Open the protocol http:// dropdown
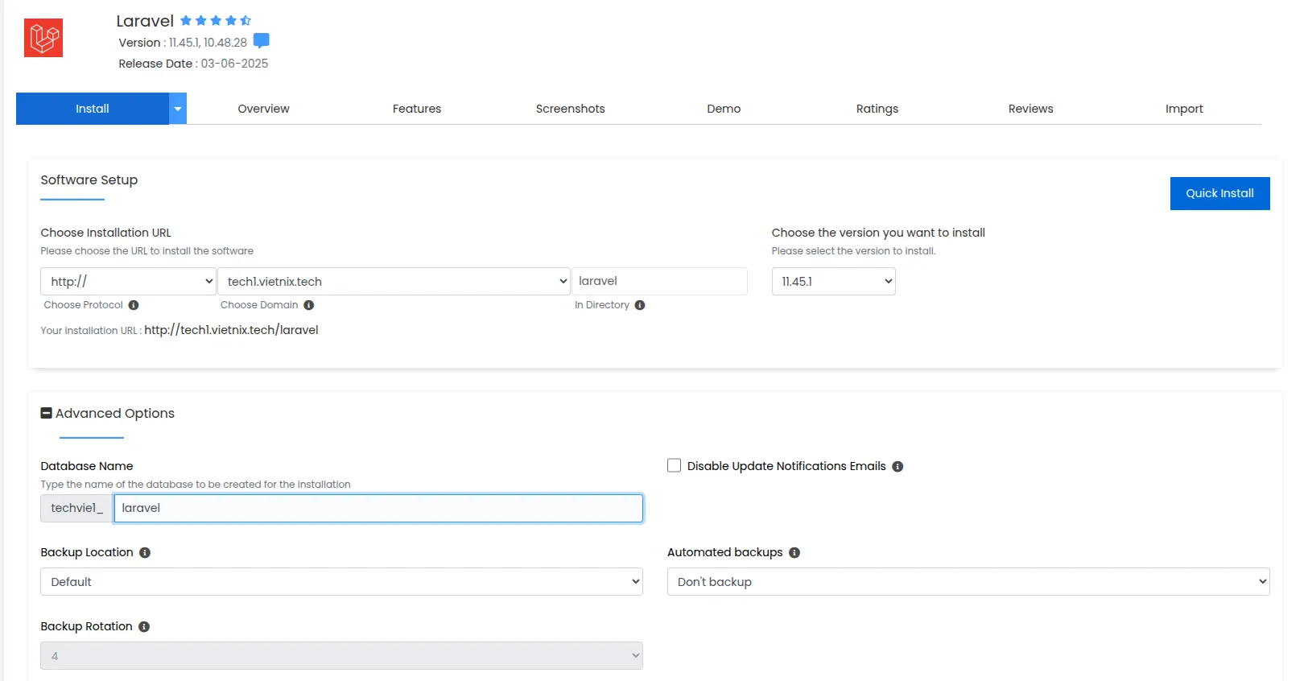1304x681 pixels. [x=129, y=282]
